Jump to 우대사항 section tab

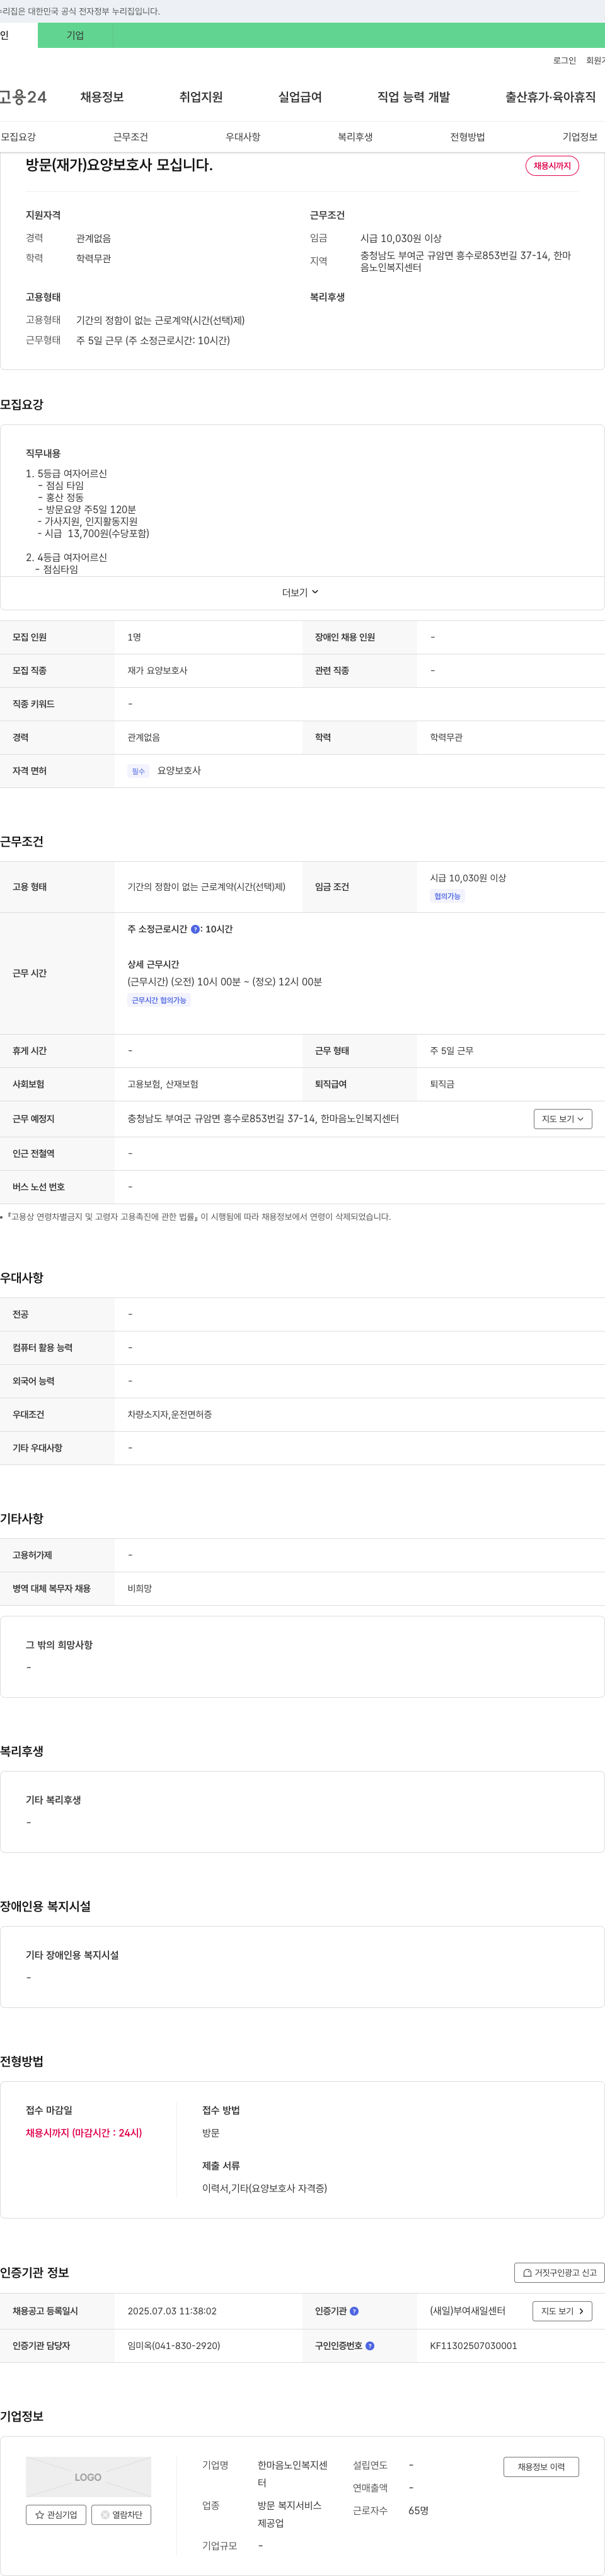243,137
